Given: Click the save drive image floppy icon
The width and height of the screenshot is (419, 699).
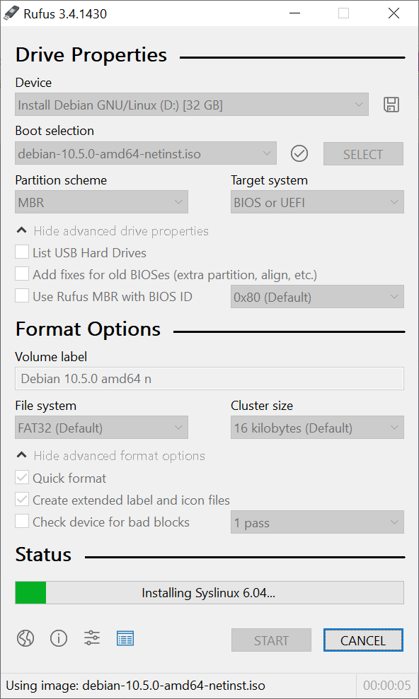Looking at the screenshot, I should [x=391, y=105].
